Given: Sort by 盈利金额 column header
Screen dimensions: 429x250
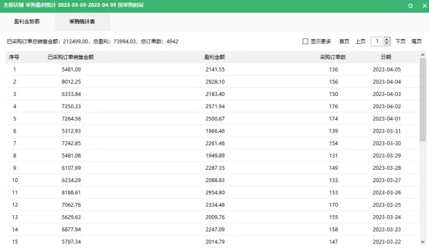Looking at the screenshot, I should tap(214, 57).
